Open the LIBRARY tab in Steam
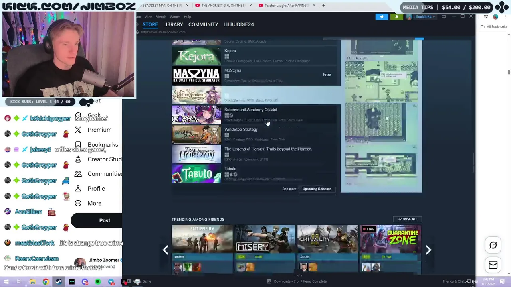This screenshot has width=511, height=287. [173, 24]
